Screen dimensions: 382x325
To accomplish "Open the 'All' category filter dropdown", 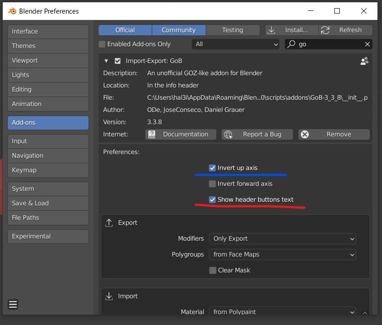I will (x=236, y=44).
